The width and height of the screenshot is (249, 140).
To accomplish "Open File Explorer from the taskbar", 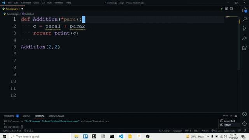I will pyautogui.click(x=76, y=136).
